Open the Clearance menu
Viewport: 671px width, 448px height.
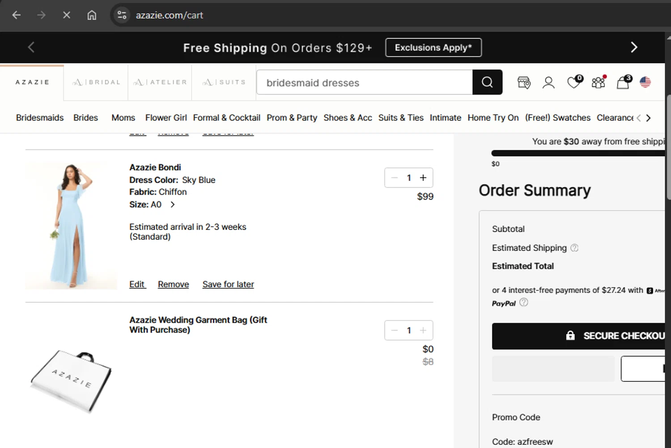tap(615, 118)
